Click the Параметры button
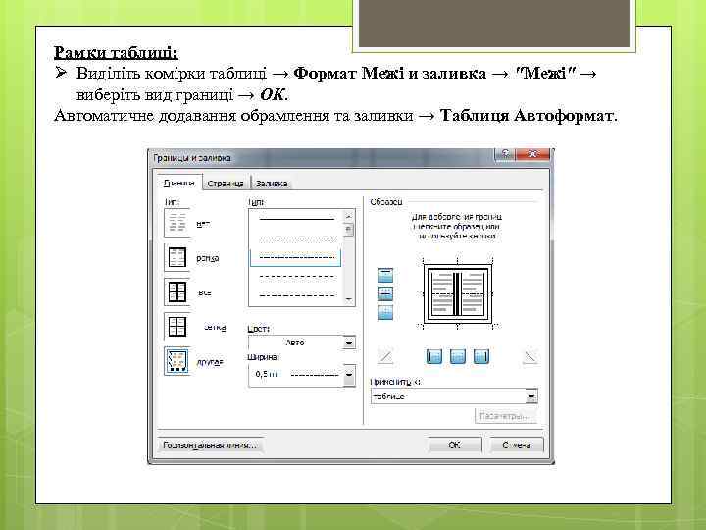Image resolution: width=706 pixels, height=530 pixels. (x=506, y=416)
